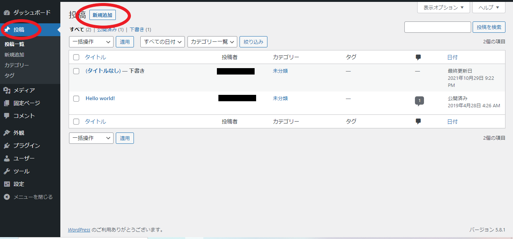Click the Media icon in sidebar
The image size is (513, 239).
(7, 90)
